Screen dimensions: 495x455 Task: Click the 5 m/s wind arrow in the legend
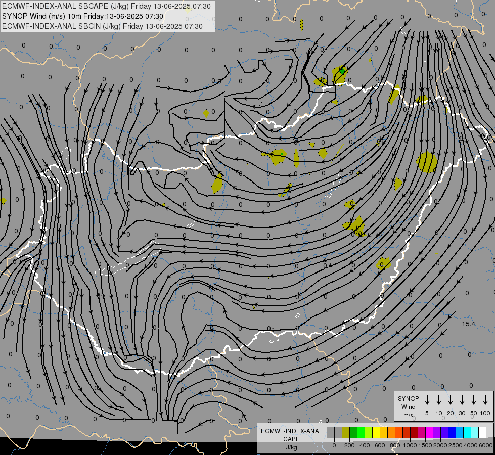tap(427, 399)
